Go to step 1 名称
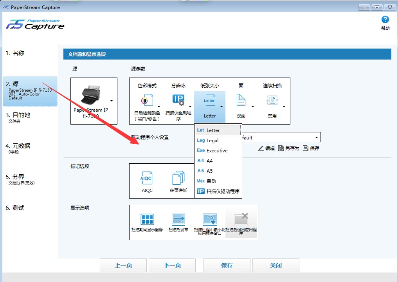Viewport: 398px width, 282px height. coord(15,53)
